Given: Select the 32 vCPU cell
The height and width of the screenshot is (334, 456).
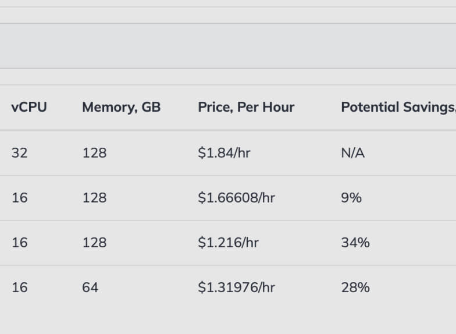Looking at the screenshot, I should click(x=19, y=153).
